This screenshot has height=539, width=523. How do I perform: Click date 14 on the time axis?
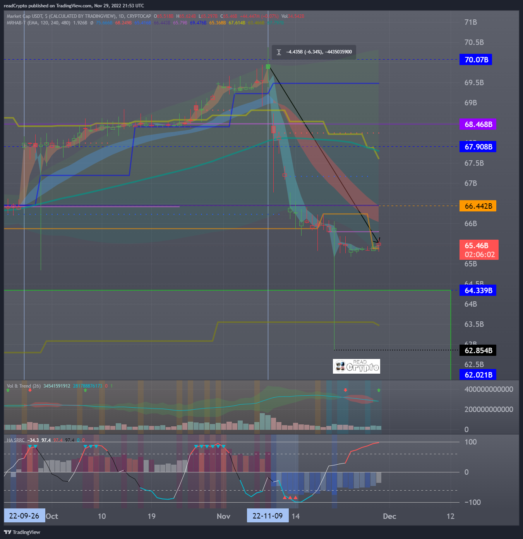point(295,516)
